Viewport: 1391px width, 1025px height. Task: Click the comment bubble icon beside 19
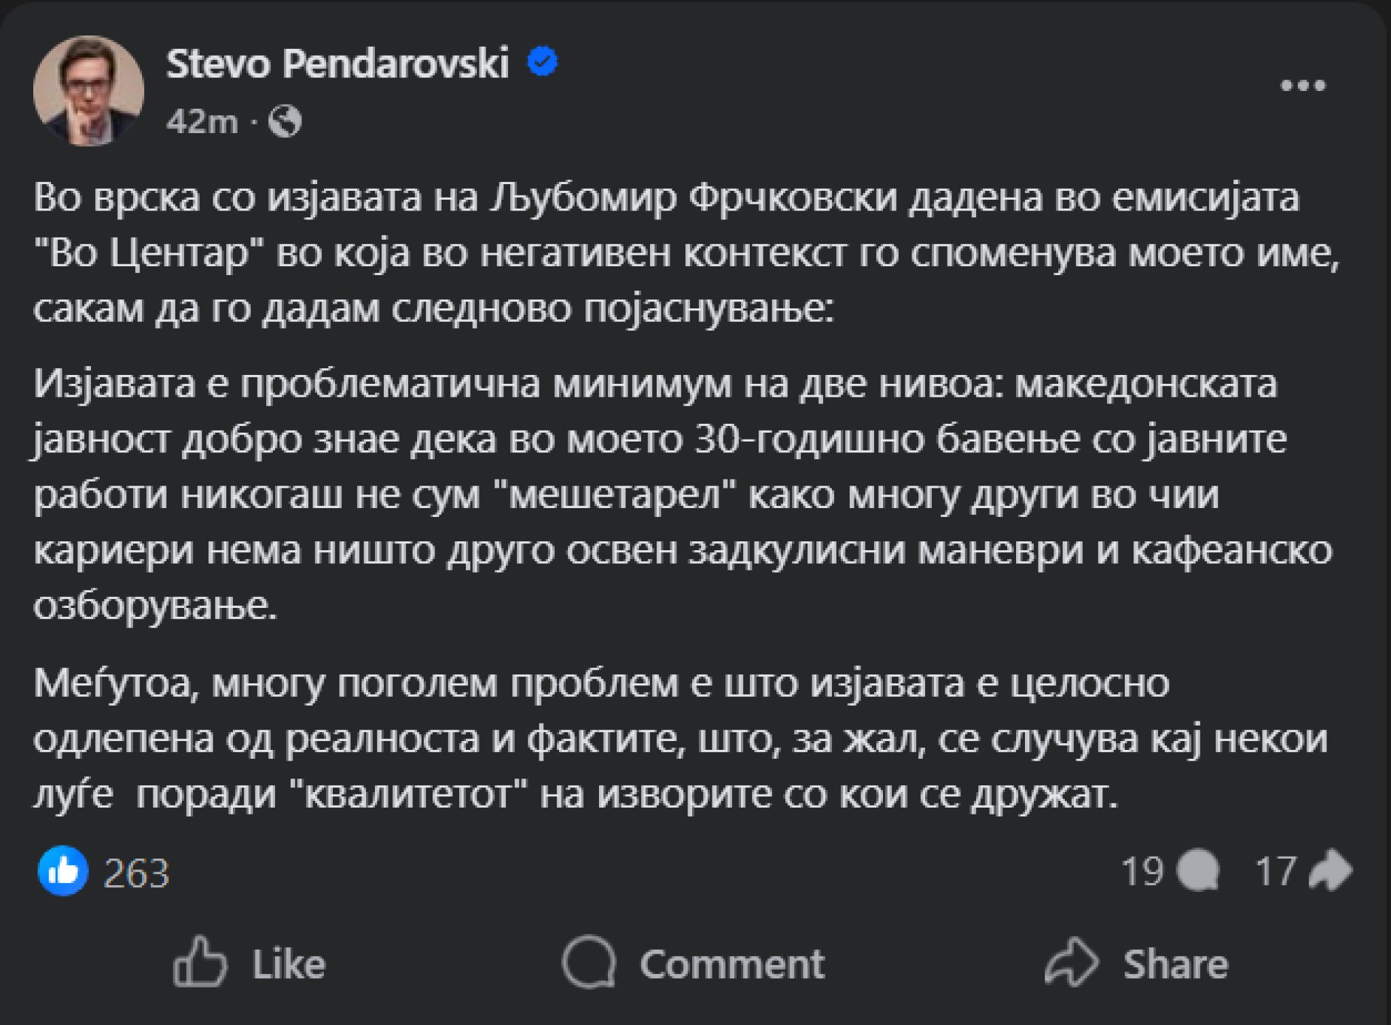(1200, 871)
